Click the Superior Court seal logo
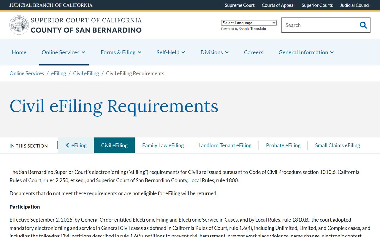380x237 pixels. tap(19, 25)
